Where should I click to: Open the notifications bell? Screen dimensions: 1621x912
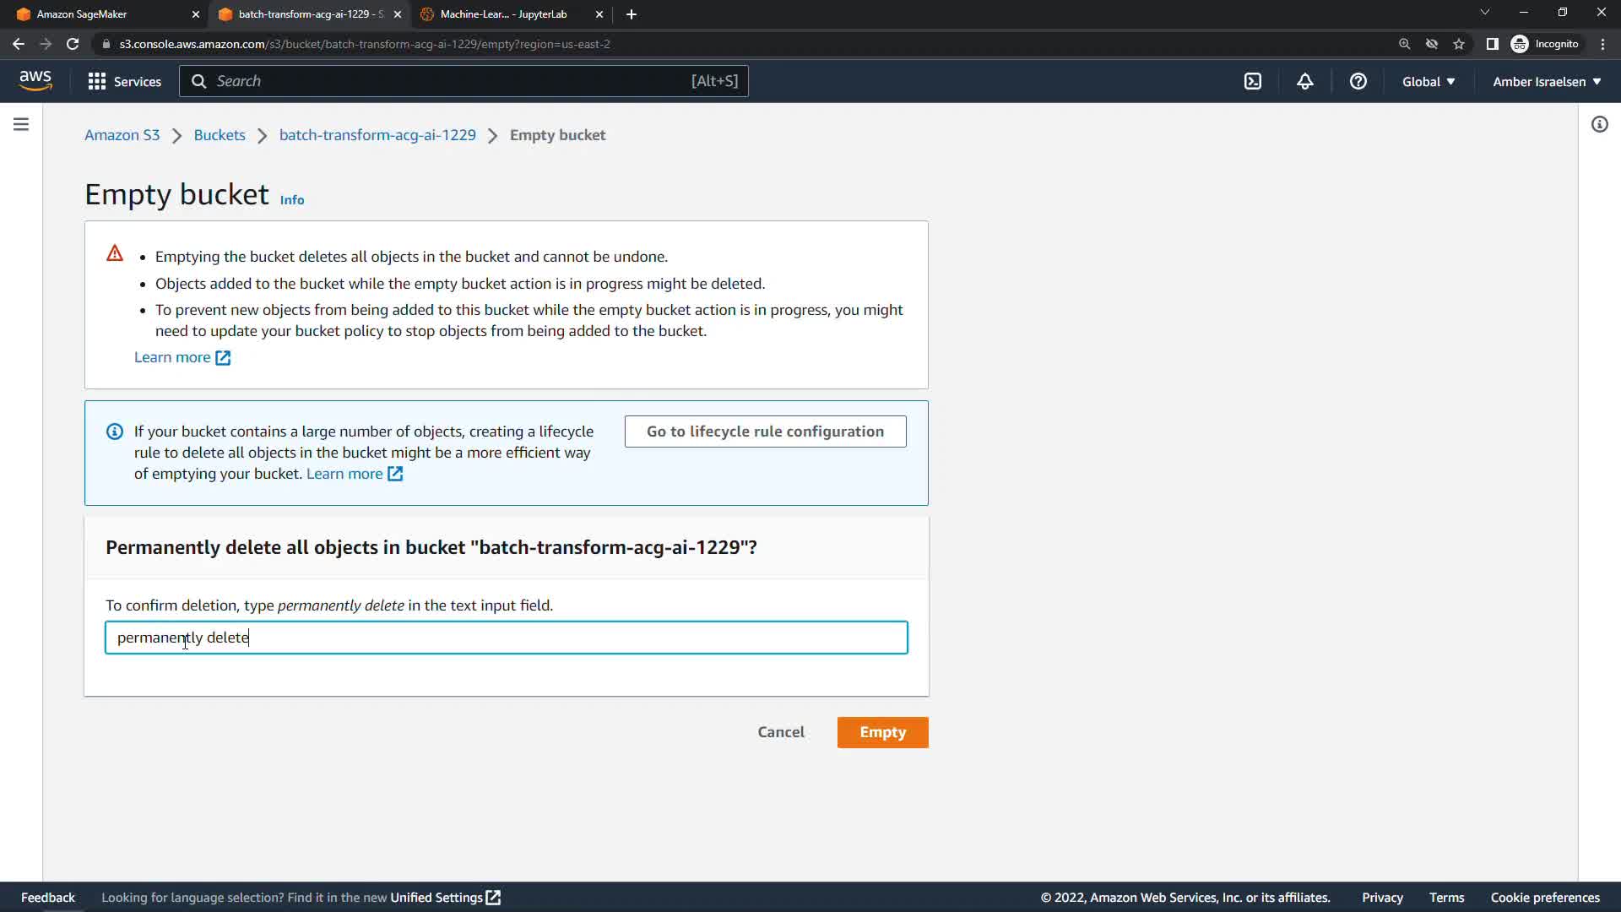[1305, 81]
